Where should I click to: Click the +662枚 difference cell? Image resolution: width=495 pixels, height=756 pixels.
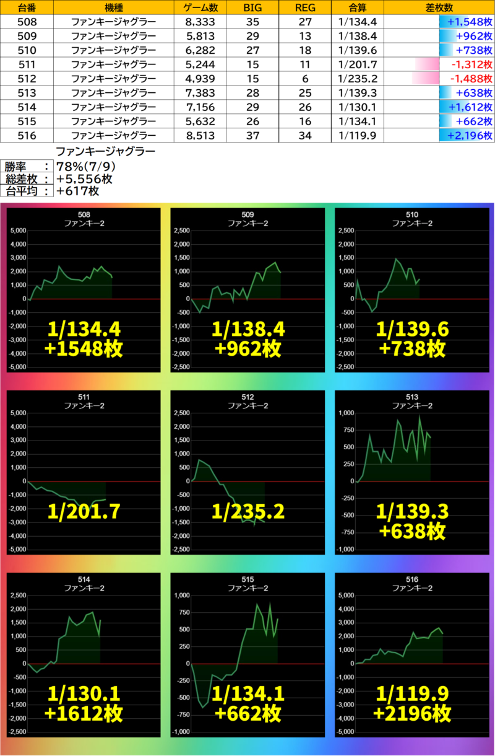439,121
